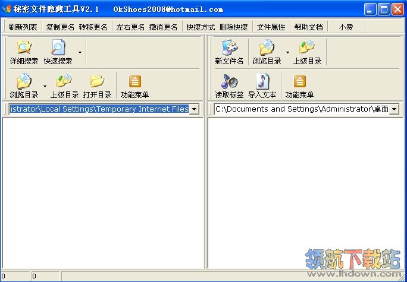
Task: Click 复制更名 in the top toolbar
Action: 60,27
